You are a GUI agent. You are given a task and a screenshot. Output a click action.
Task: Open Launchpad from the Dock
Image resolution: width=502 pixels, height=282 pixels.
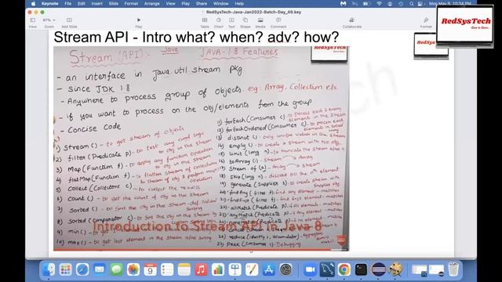[x=65, y=269]
